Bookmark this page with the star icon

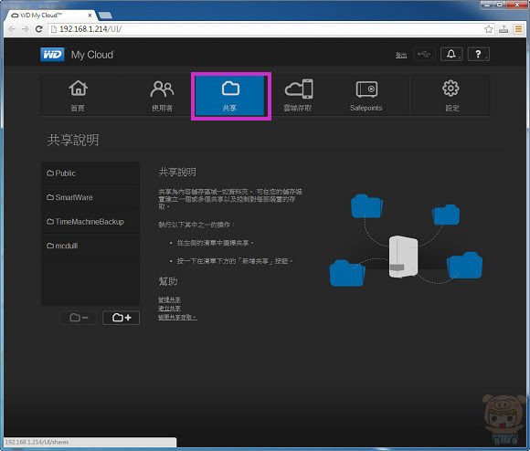[x=489, y=29]
